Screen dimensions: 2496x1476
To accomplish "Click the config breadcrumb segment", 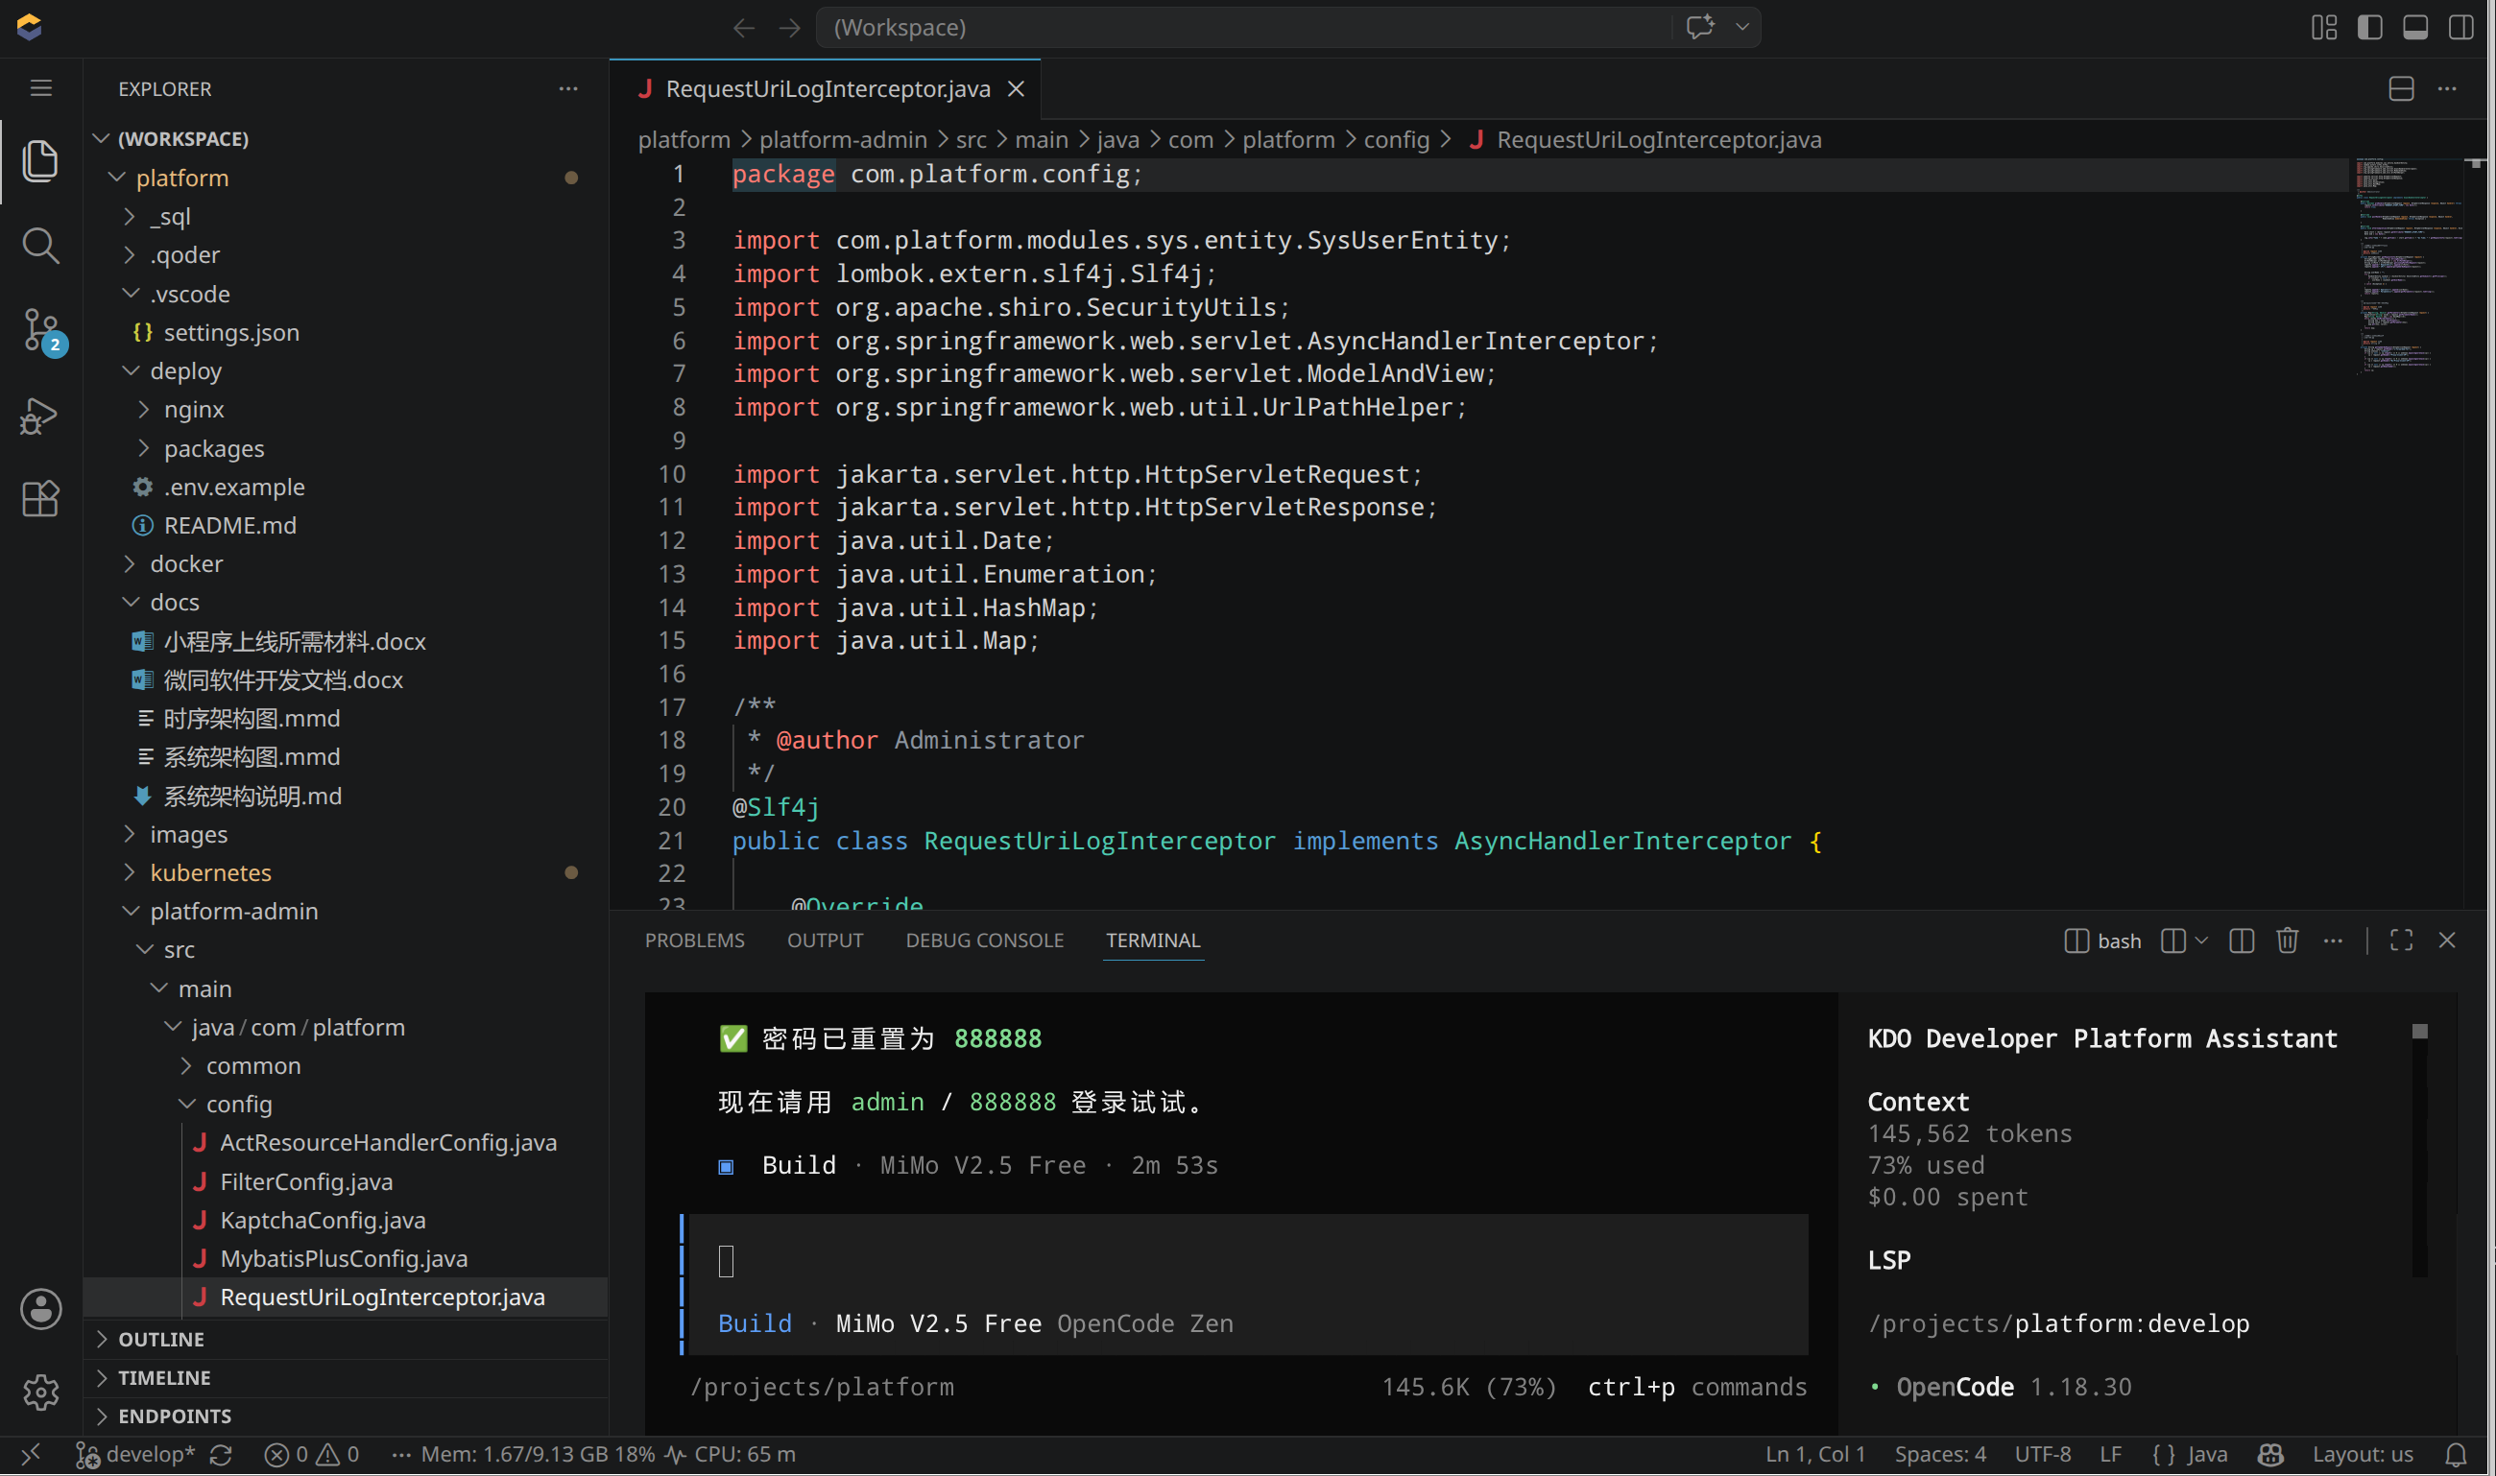I will click(1396, 139).
